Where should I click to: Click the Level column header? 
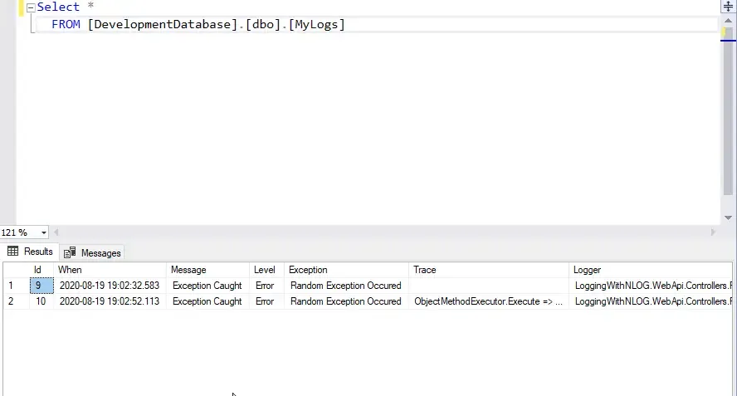(x=266, y=270)
